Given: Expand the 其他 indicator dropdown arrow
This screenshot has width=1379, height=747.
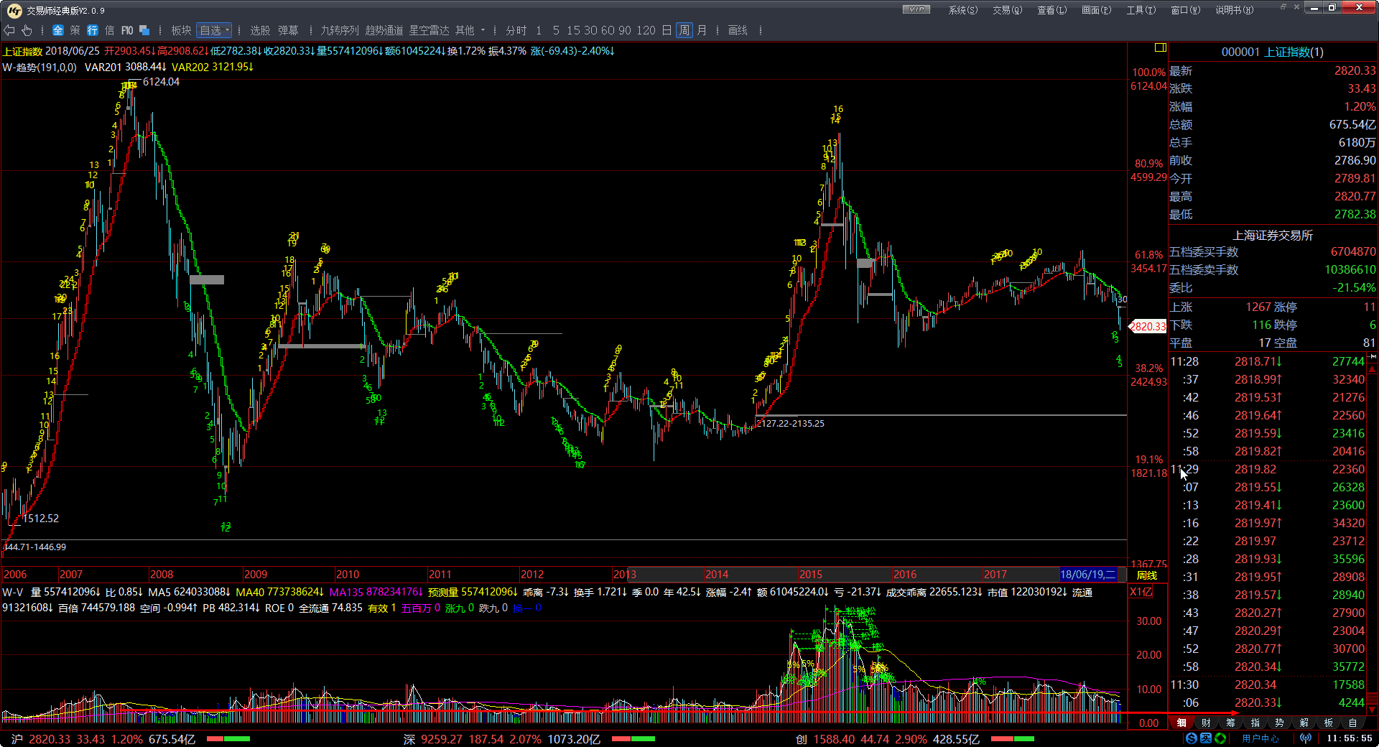Looking at the screenshot, I should coord(483,30).
